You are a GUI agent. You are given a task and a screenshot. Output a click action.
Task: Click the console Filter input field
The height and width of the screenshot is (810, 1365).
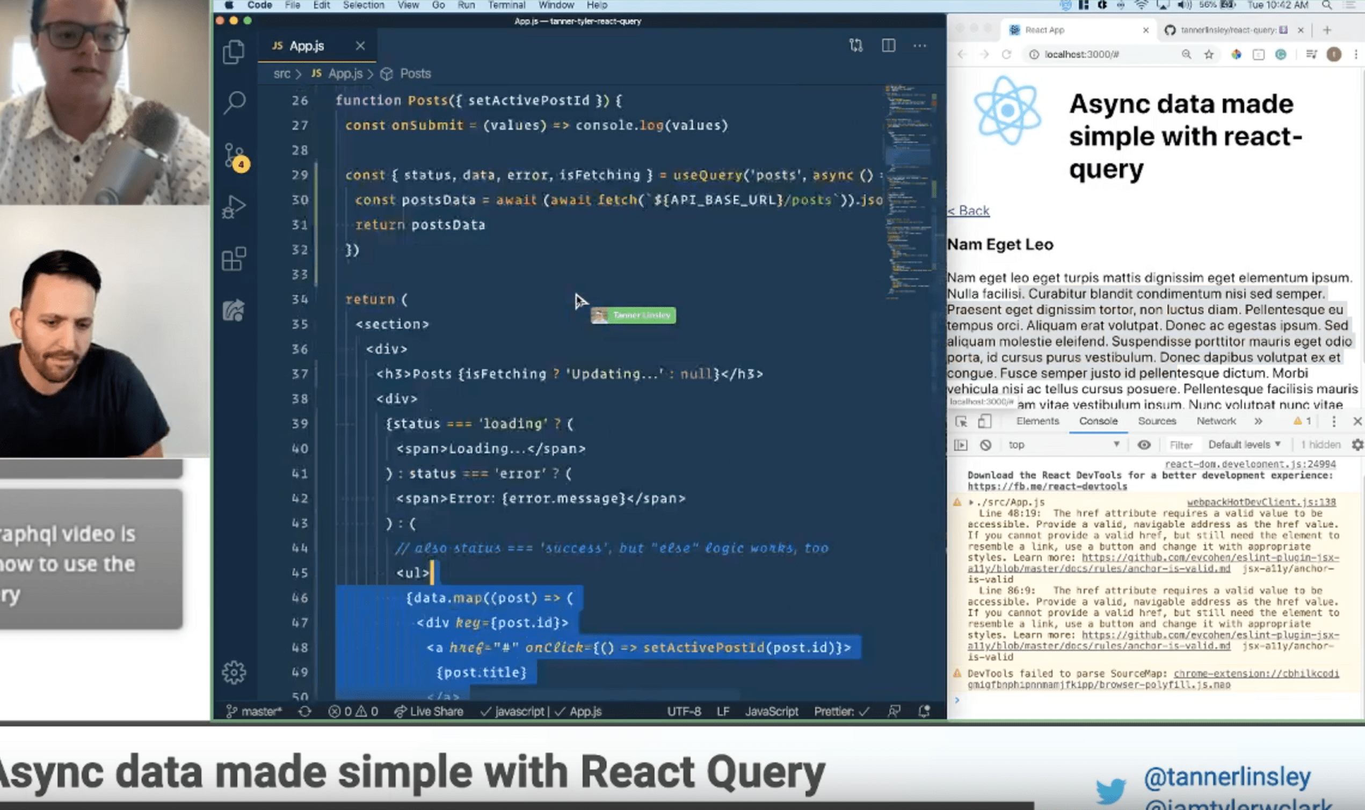point(1181,446)
